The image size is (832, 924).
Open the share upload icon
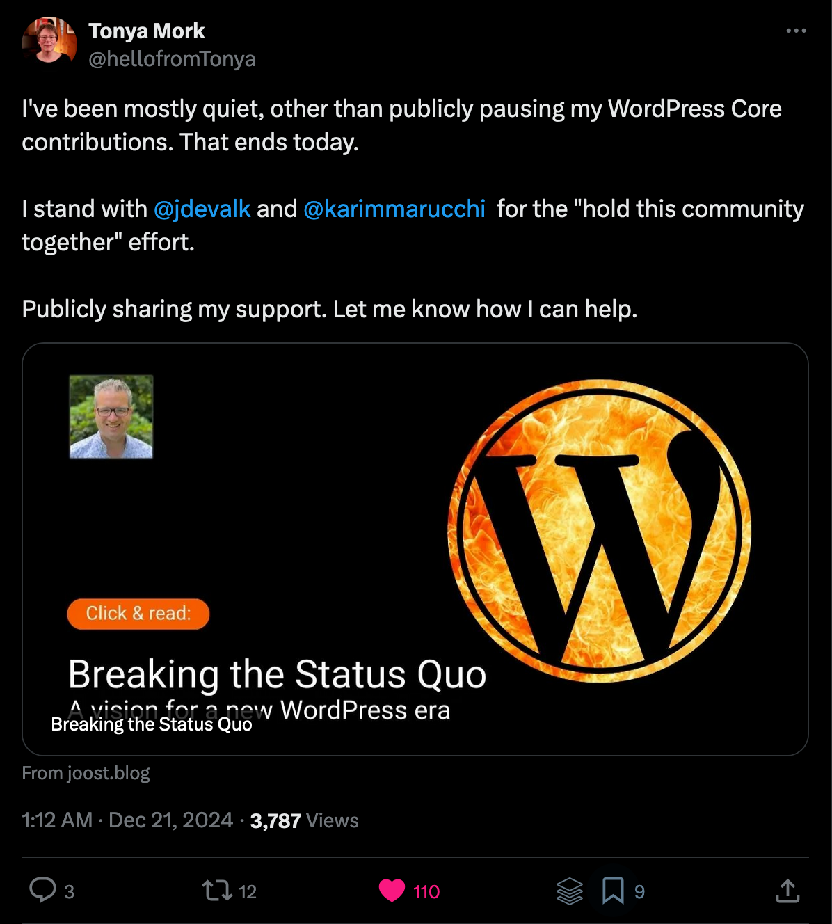point(787,891)
